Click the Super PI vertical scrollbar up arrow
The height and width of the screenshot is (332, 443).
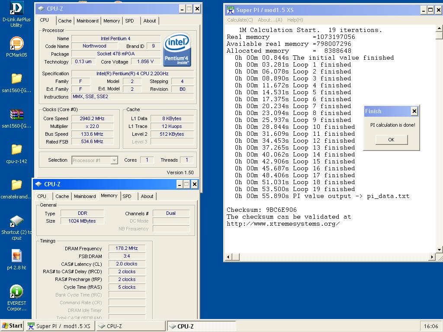[x=439, y=28]
